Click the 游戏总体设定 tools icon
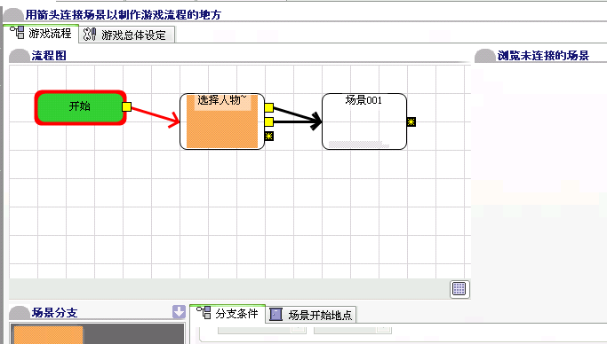 click(90, 35)
